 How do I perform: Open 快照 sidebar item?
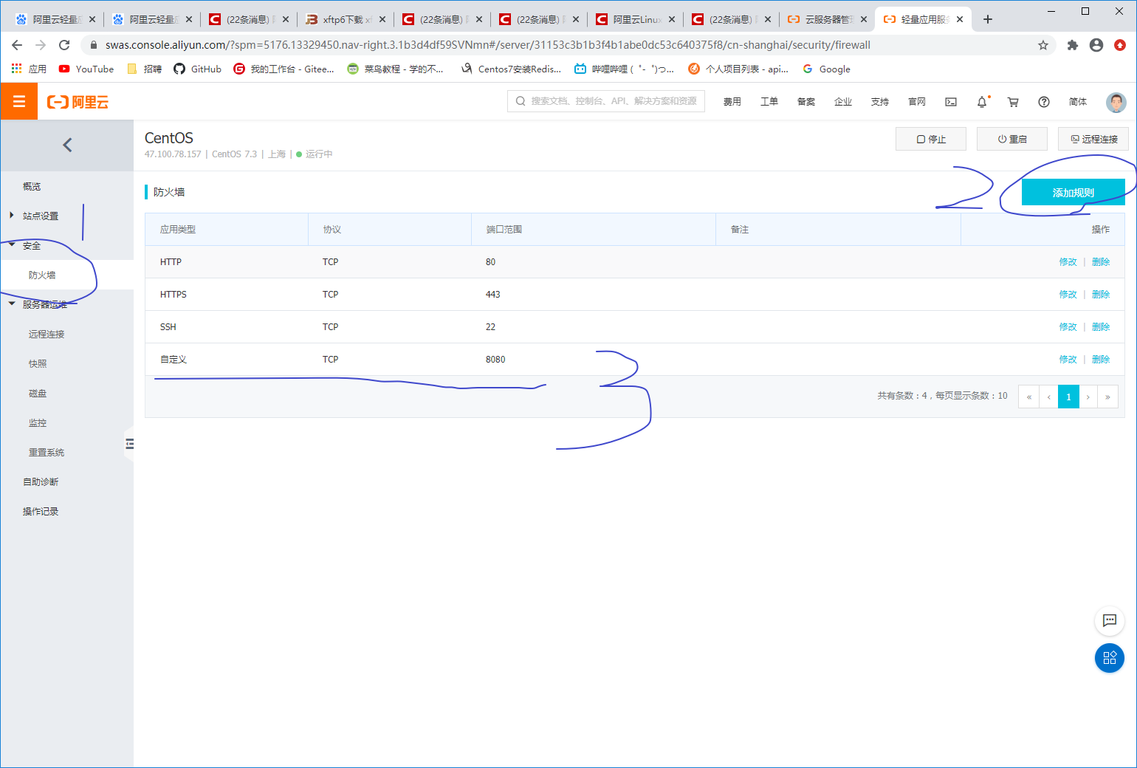tap(38, 363)
